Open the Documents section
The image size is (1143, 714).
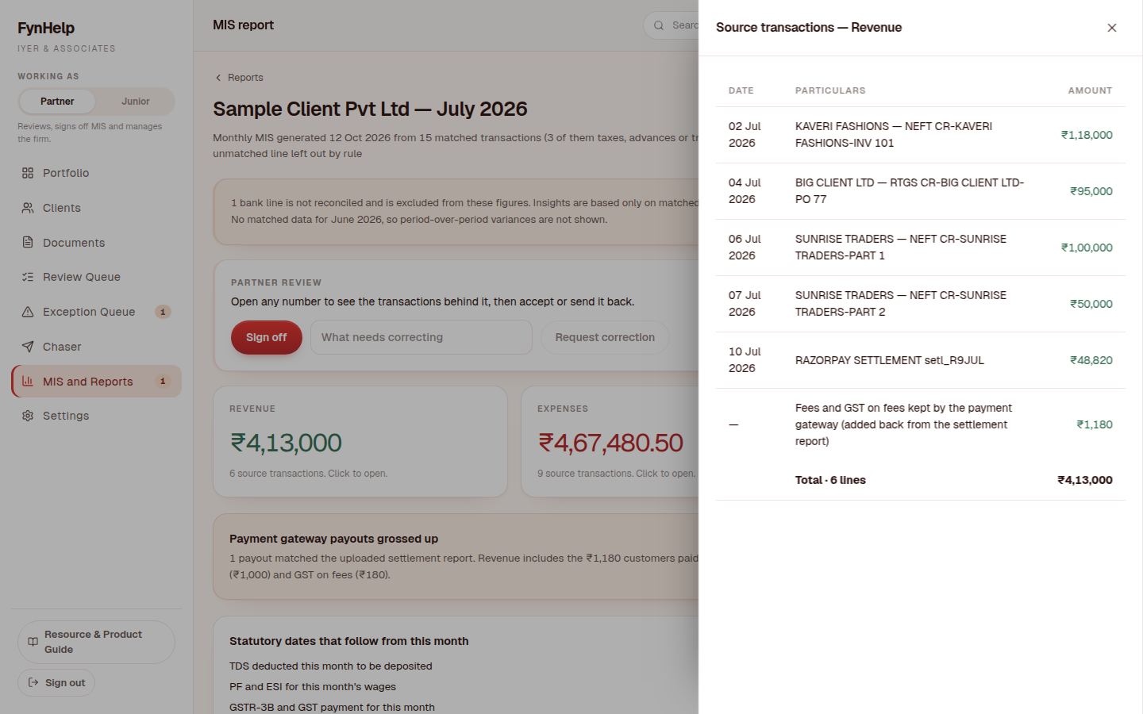click(x=96, y=242)
